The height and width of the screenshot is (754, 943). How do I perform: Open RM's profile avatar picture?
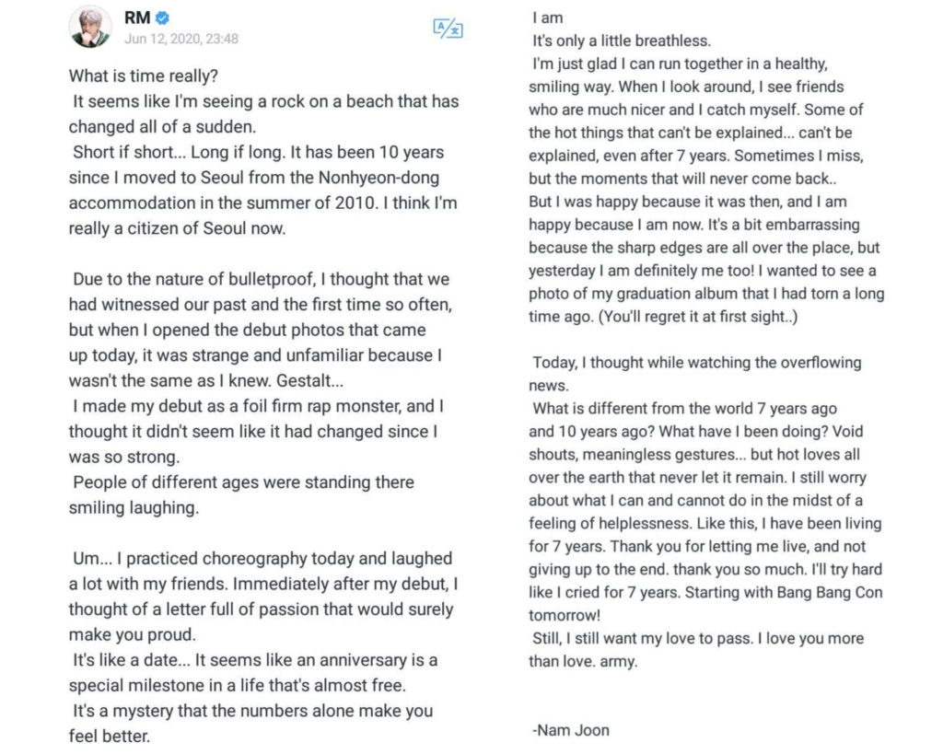pos(90,26)
